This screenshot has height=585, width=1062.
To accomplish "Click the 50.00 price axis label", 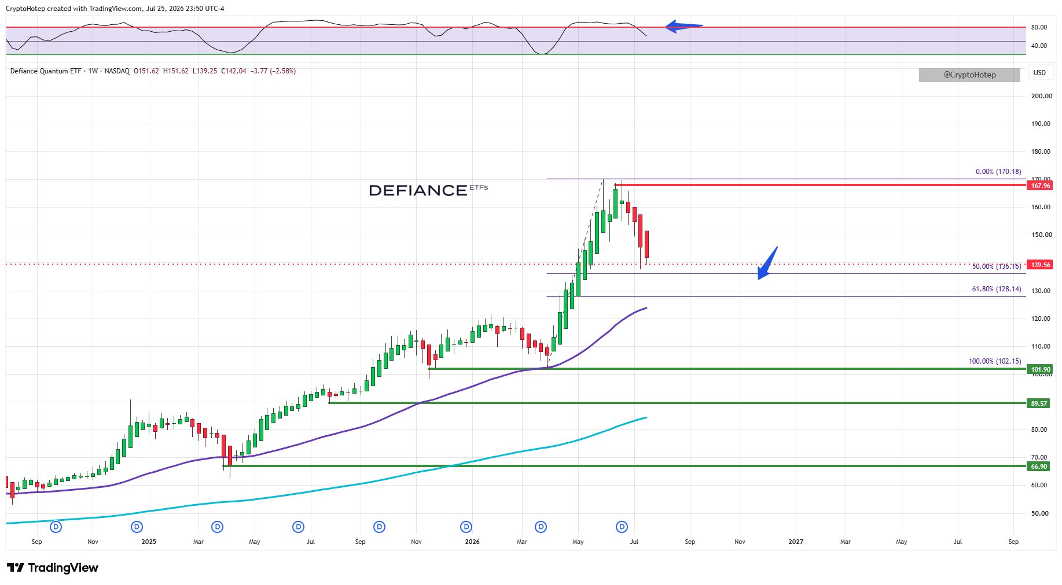I will click(x=1039, y=513).
